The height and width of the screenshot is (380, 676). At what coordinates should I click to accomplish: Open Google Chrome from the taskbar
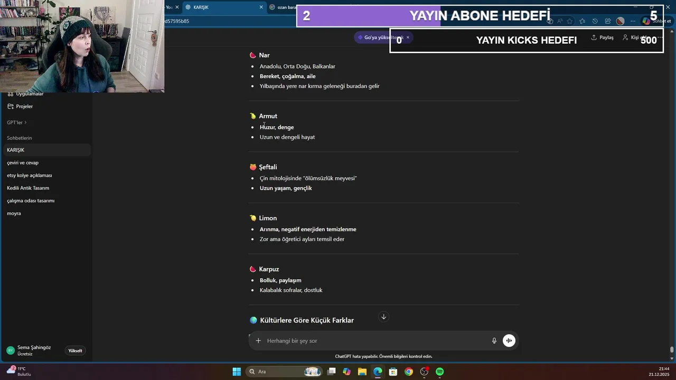pyautogui.click(x=409, y=372)
